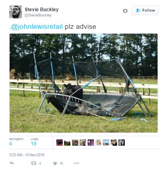The width and height of the screenshot is (166, 171).
Task: Click the Follow button
Action: tap(145, 10)
